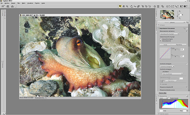Adjust the Blu slider handle
This screenshot has width=190, height=115.
point(175,56)
